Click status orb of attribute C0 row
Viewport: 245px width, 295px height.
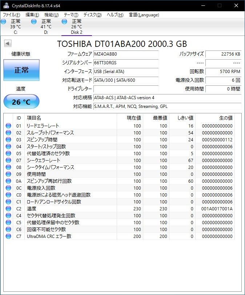click(8, 195)
